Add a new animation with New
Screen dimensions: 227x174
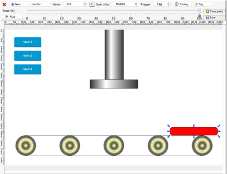[x=20, y=4]
